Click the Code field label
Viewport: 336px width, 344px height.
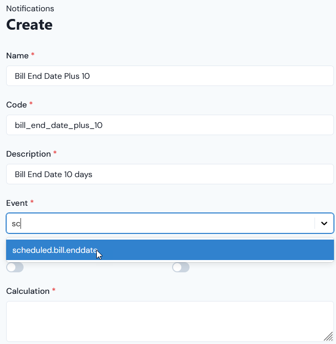click(16, 105)
